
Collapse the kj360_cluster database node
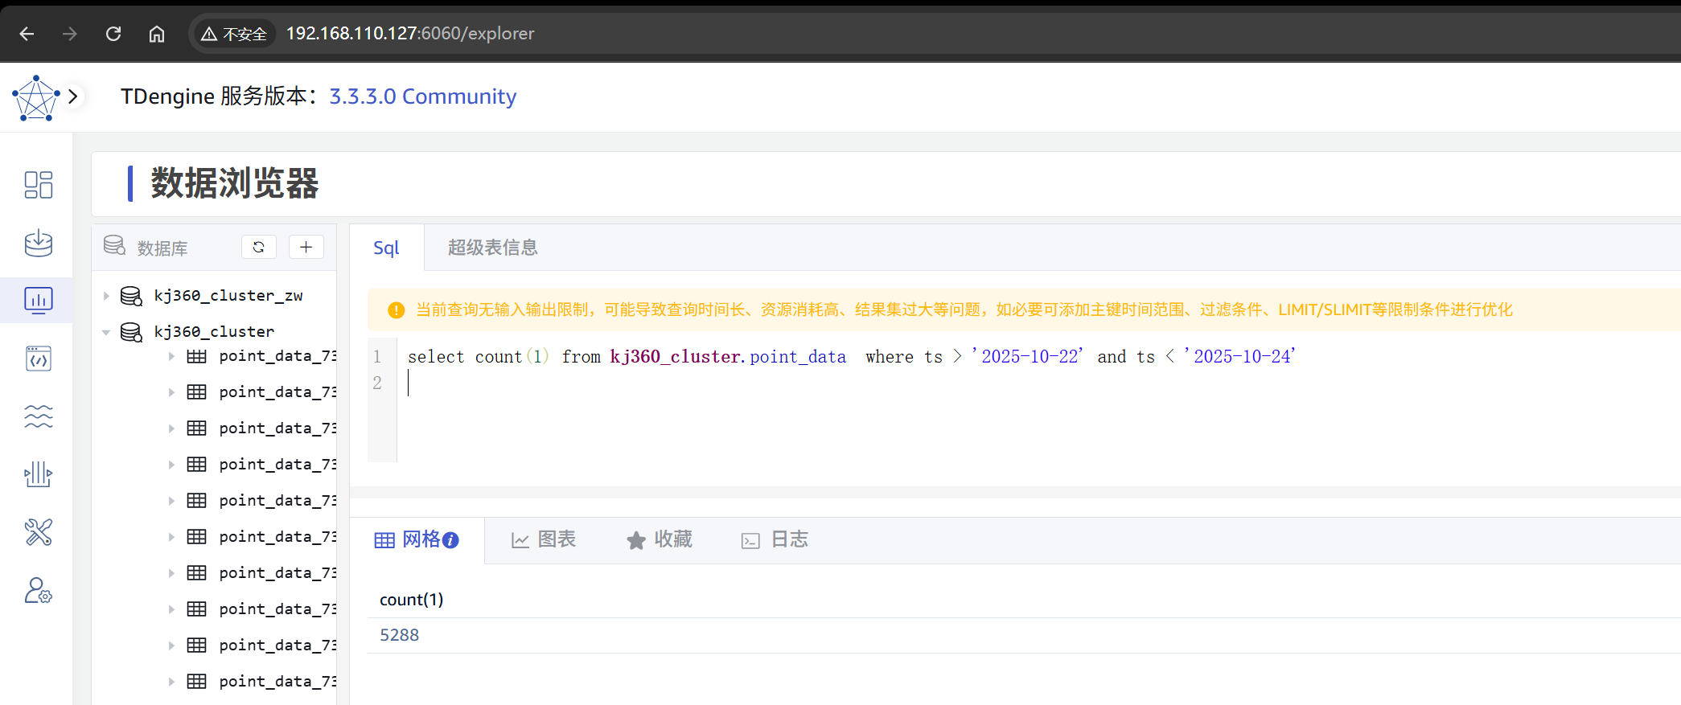106,332
